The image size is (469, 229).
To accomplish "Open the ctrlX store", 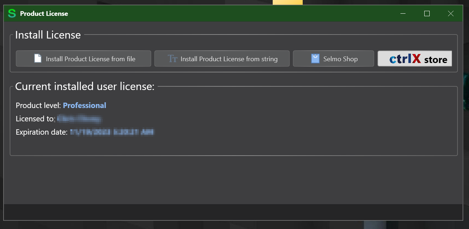I will click(x=415, y=59).
